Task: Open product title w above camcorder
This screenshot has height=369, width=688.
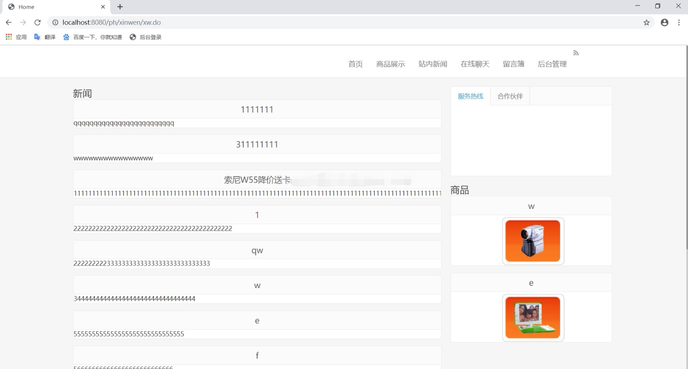Action: pos(531,206)
